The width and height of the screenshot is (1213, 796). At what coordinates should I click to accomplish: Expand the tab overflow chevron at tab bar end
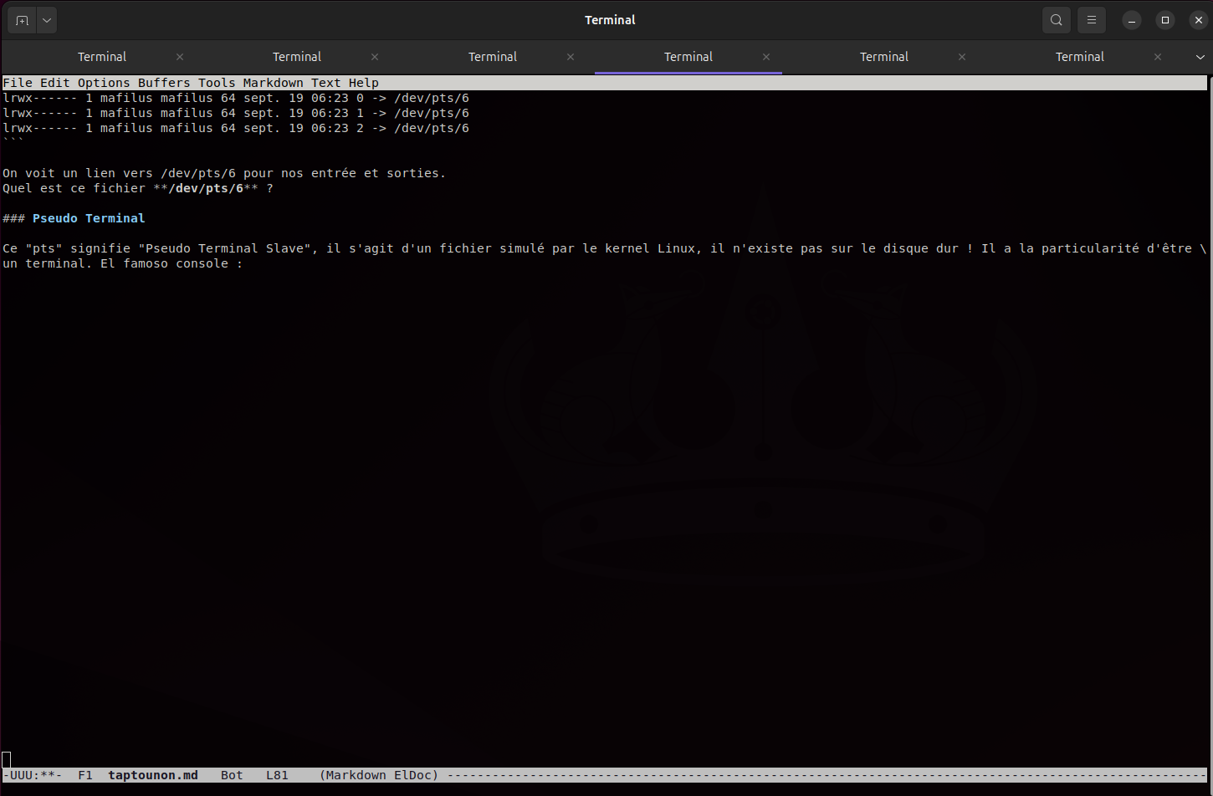click(x=1200, y=57)
